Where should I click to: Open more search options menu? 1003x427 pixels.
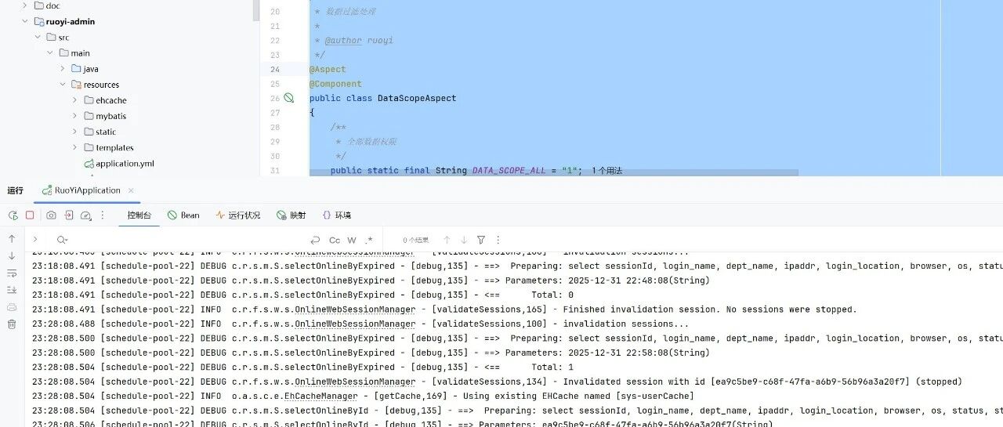498,240
